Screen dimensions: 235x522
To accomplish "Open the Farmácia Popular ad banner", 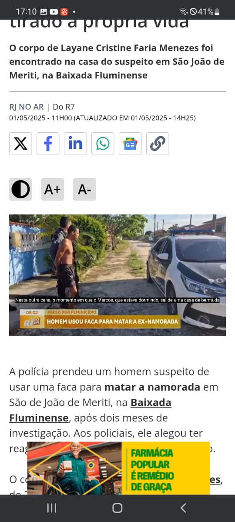I will pos(118,468).
